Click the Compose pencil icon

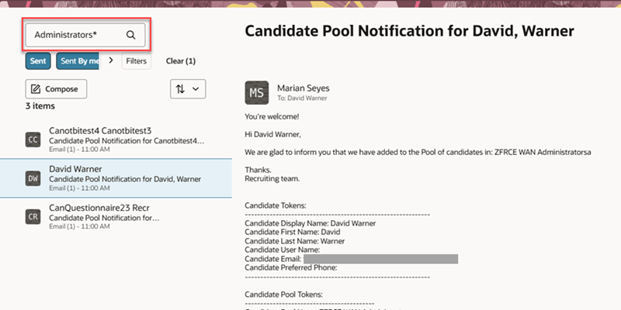tap(36, 89)
